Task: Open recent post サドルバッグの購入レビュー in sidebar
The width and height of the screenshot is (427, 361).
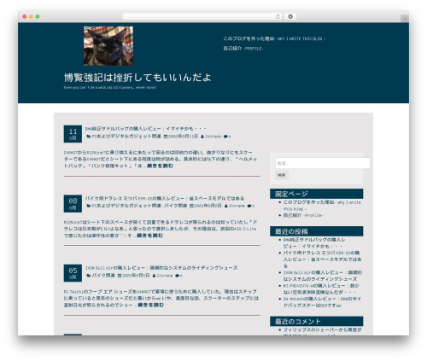Action: click(314, 243)
